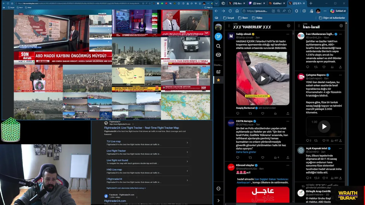Open 'Diğer sık kullanılanlar' folder
This screenshot has width=365, height=205.
(332, 18)
